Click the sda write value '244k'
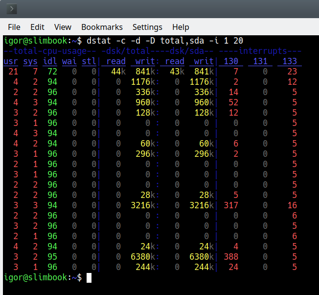 pyautogui.click(x=204, y=267)
